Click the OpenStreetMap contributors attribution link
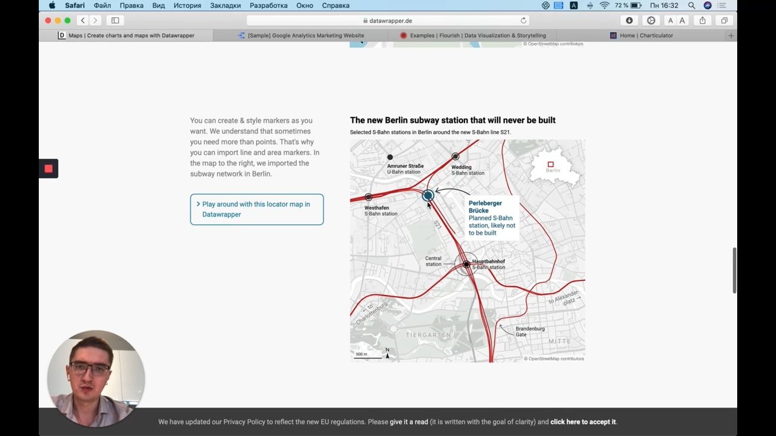The height and width of the screenshot is (436, 776). click(555, 358)
